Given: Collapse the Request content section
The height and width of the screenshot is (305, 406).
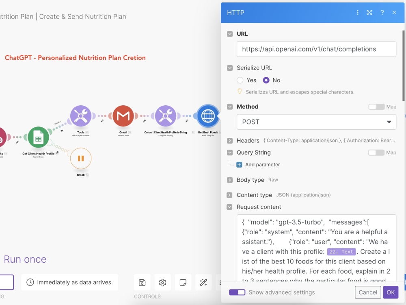Looking at the screenshot, I should point(229,207).
